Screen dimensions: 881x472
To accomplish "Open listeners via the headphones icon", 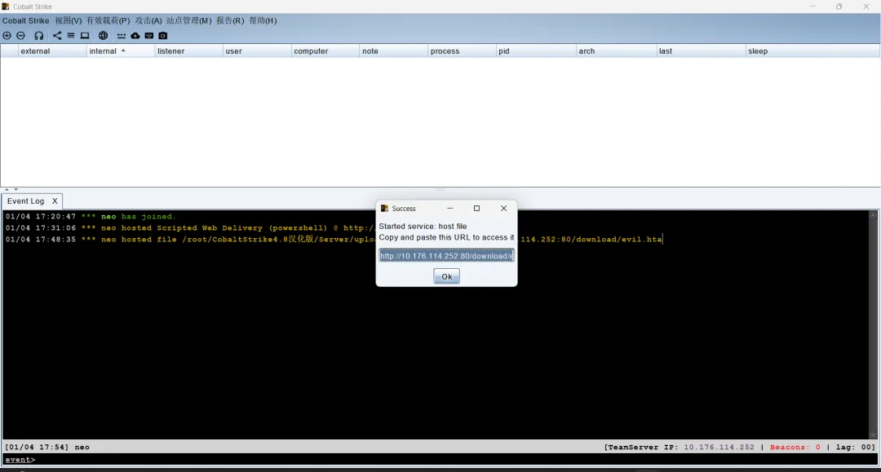I will click(39, 35).
